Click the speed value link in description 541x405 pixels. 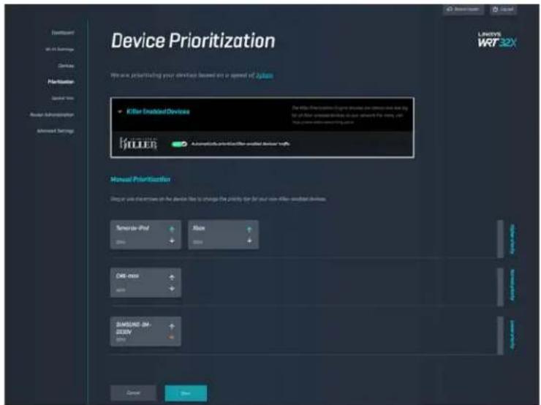point(265,75)
